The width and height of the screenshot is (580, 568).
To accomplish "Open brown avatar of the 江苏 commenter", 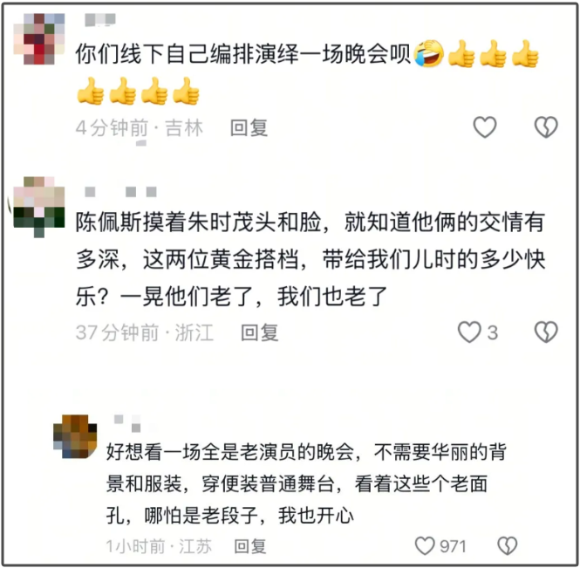I will pyautogui.click(x=75, y=436).
